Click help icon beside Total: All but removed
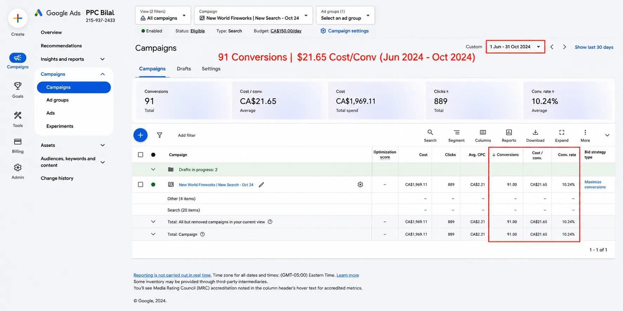The width and height of the screenshot is (623, 311). 270,222
